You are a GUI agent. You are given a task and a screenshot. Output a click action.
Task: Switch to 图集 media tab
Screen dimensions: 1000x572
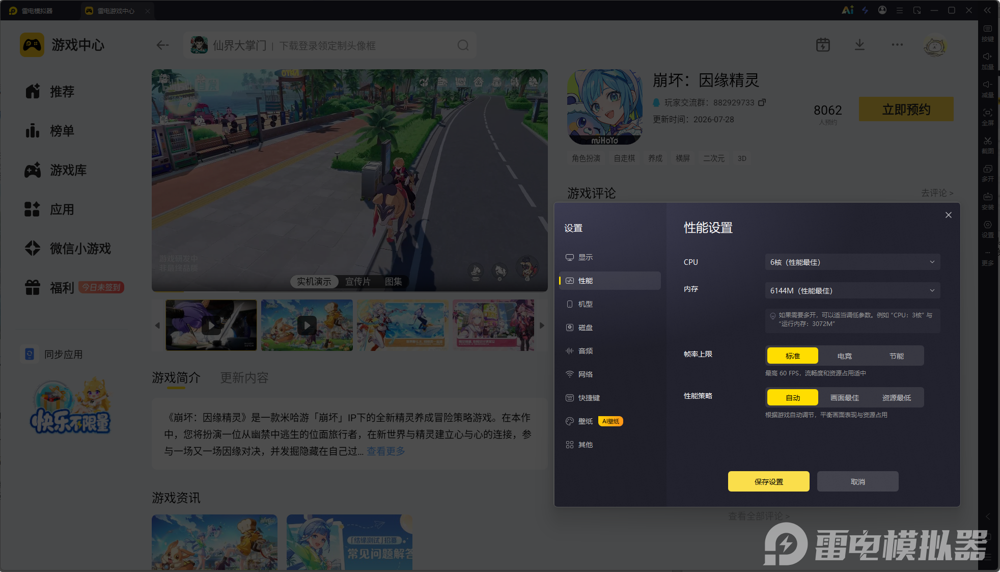[393, 282]
